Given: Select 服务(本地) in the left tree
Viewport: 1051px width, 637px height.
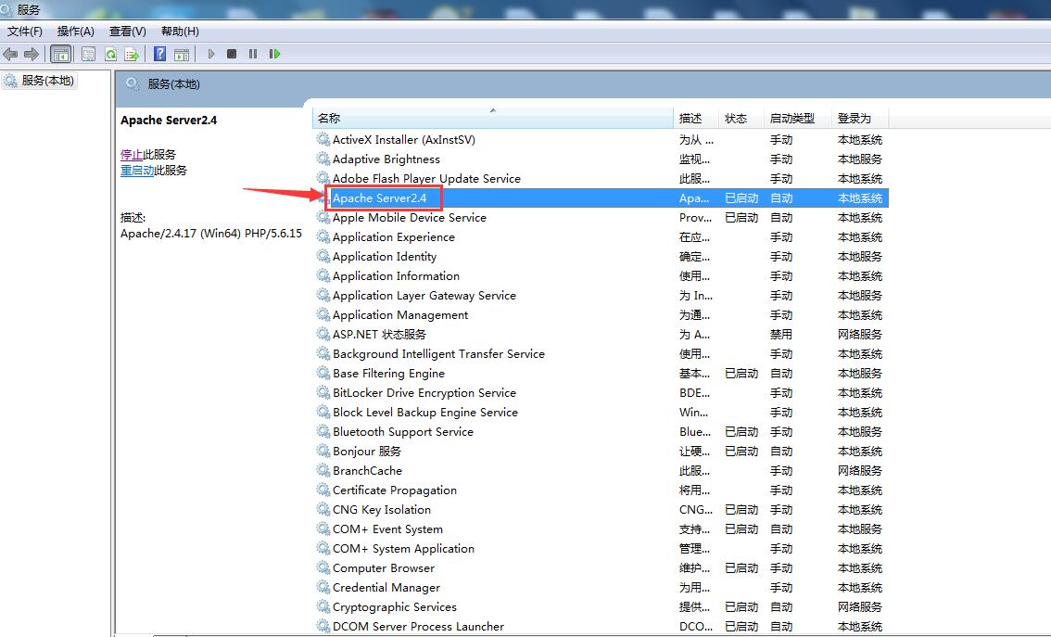Looking at the screenshot, I should tap(47, 81).
